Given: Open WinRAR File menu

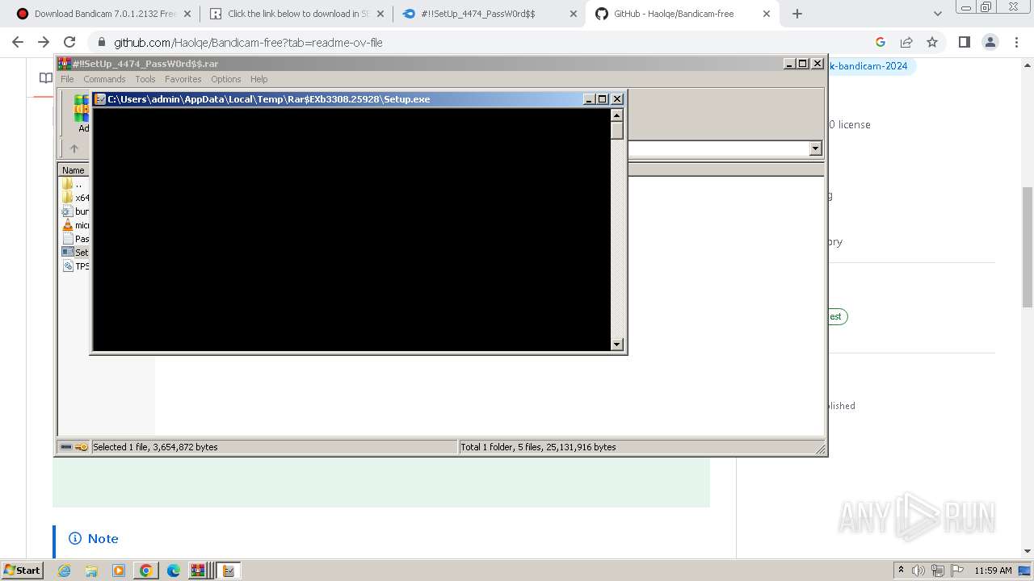Looking at the screenshot, I should coord(67,79).
